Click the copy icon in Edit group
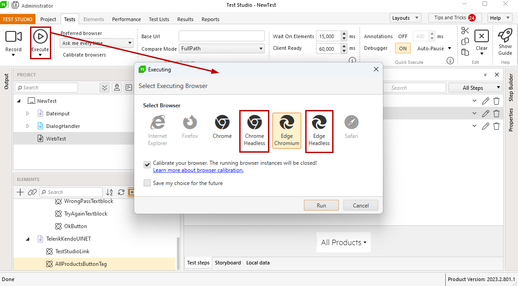Screen dimensions: 518x286 click(465, 41)
